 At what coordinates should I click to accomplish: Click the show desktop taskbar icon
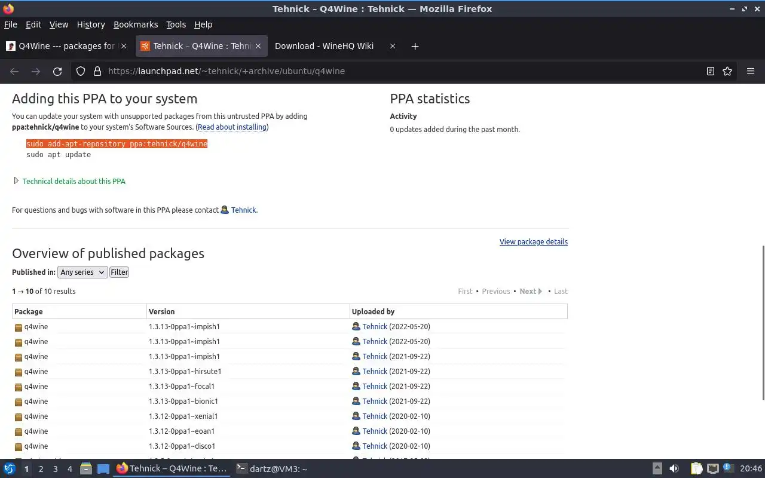point(103,468)
